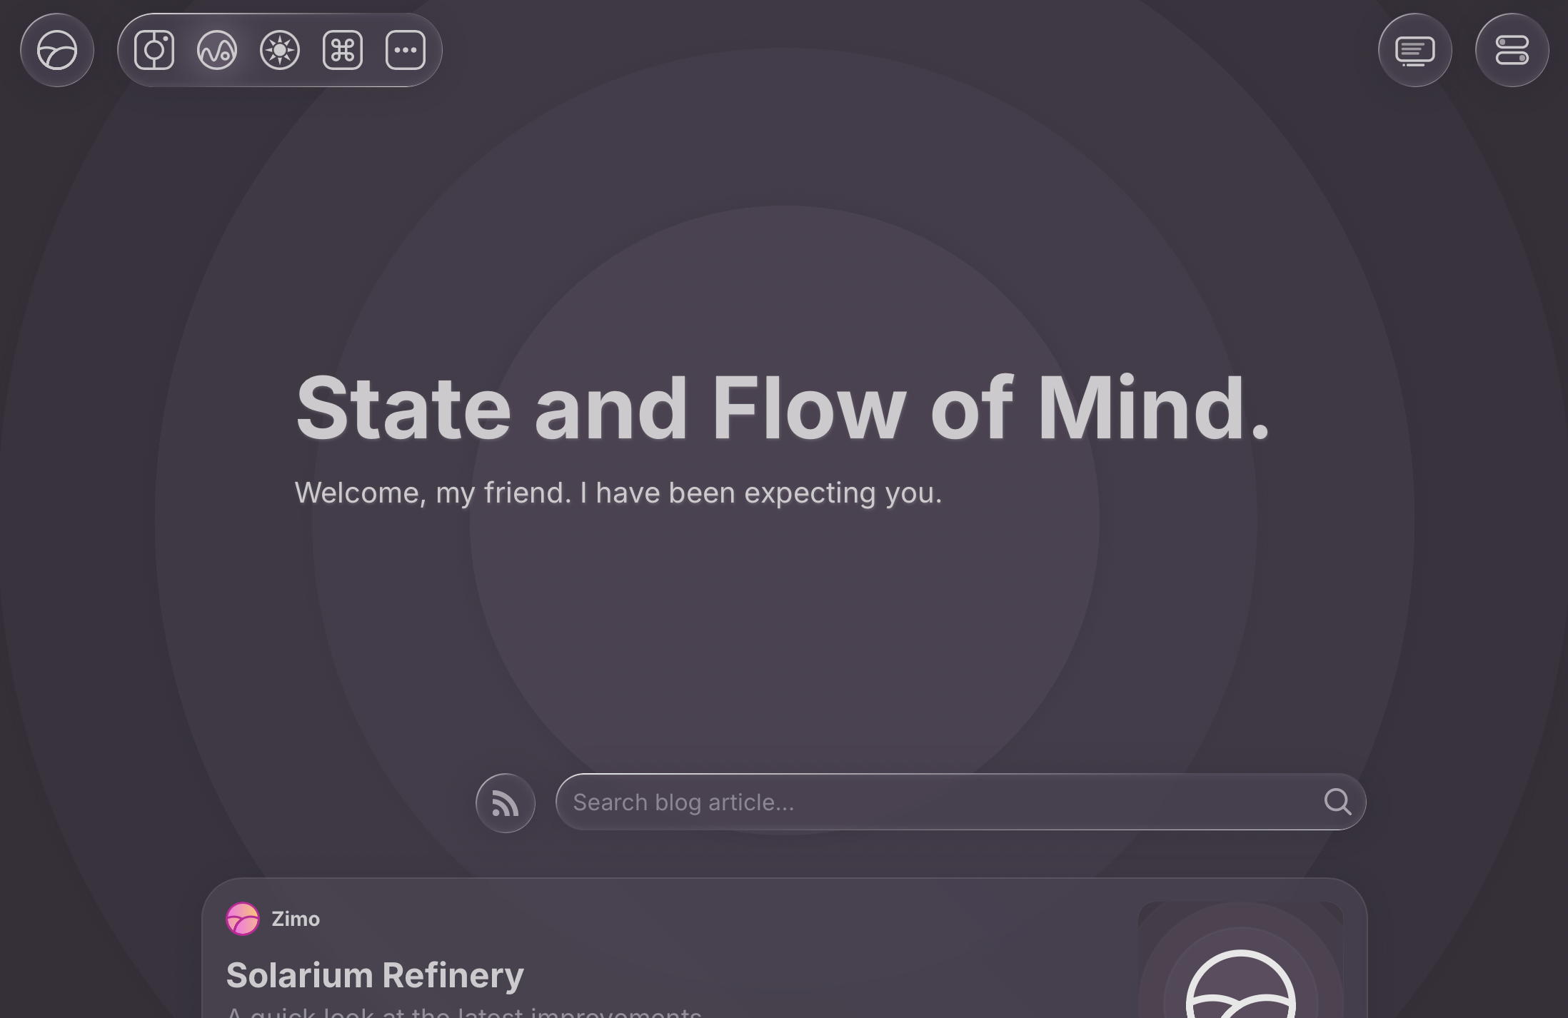Open the camera photos nav icon

click(x=154, y=50)
